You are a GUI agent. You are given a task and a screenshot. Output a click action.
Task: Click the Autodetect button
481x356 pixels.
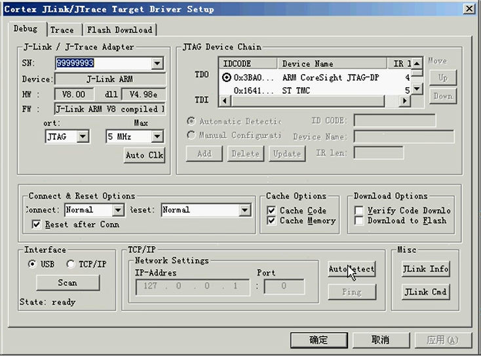351,269
